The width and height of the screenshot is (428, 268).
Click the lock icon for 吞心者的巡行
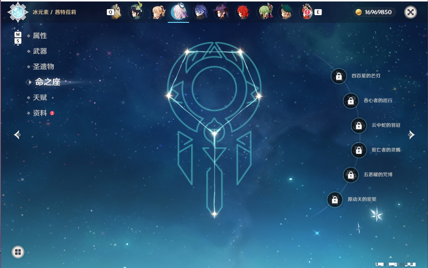[351, 101]
